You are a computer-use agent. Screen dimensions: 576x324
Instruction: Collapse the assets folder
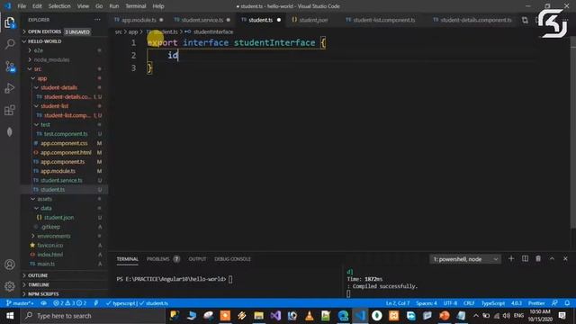tap(44, 199)
